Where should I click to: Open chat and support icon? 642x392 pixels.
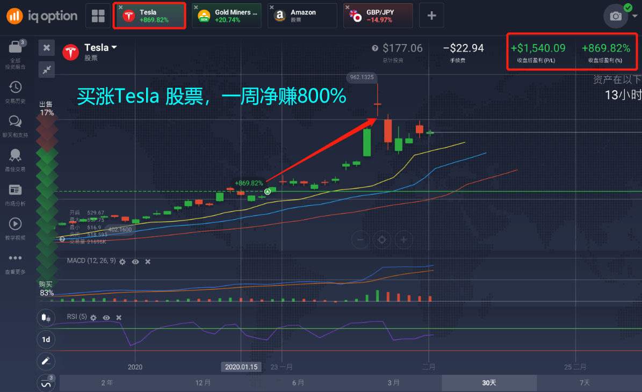click(15, 121)
